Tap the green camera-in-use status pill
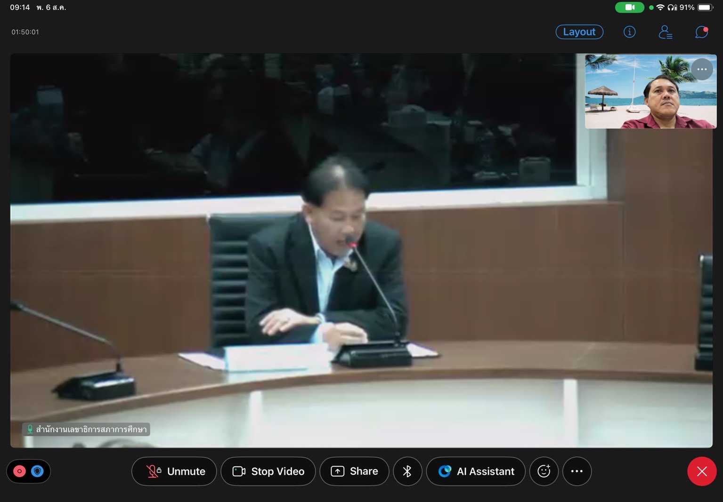This screenshot has height=502, width=723. (630, 7)
